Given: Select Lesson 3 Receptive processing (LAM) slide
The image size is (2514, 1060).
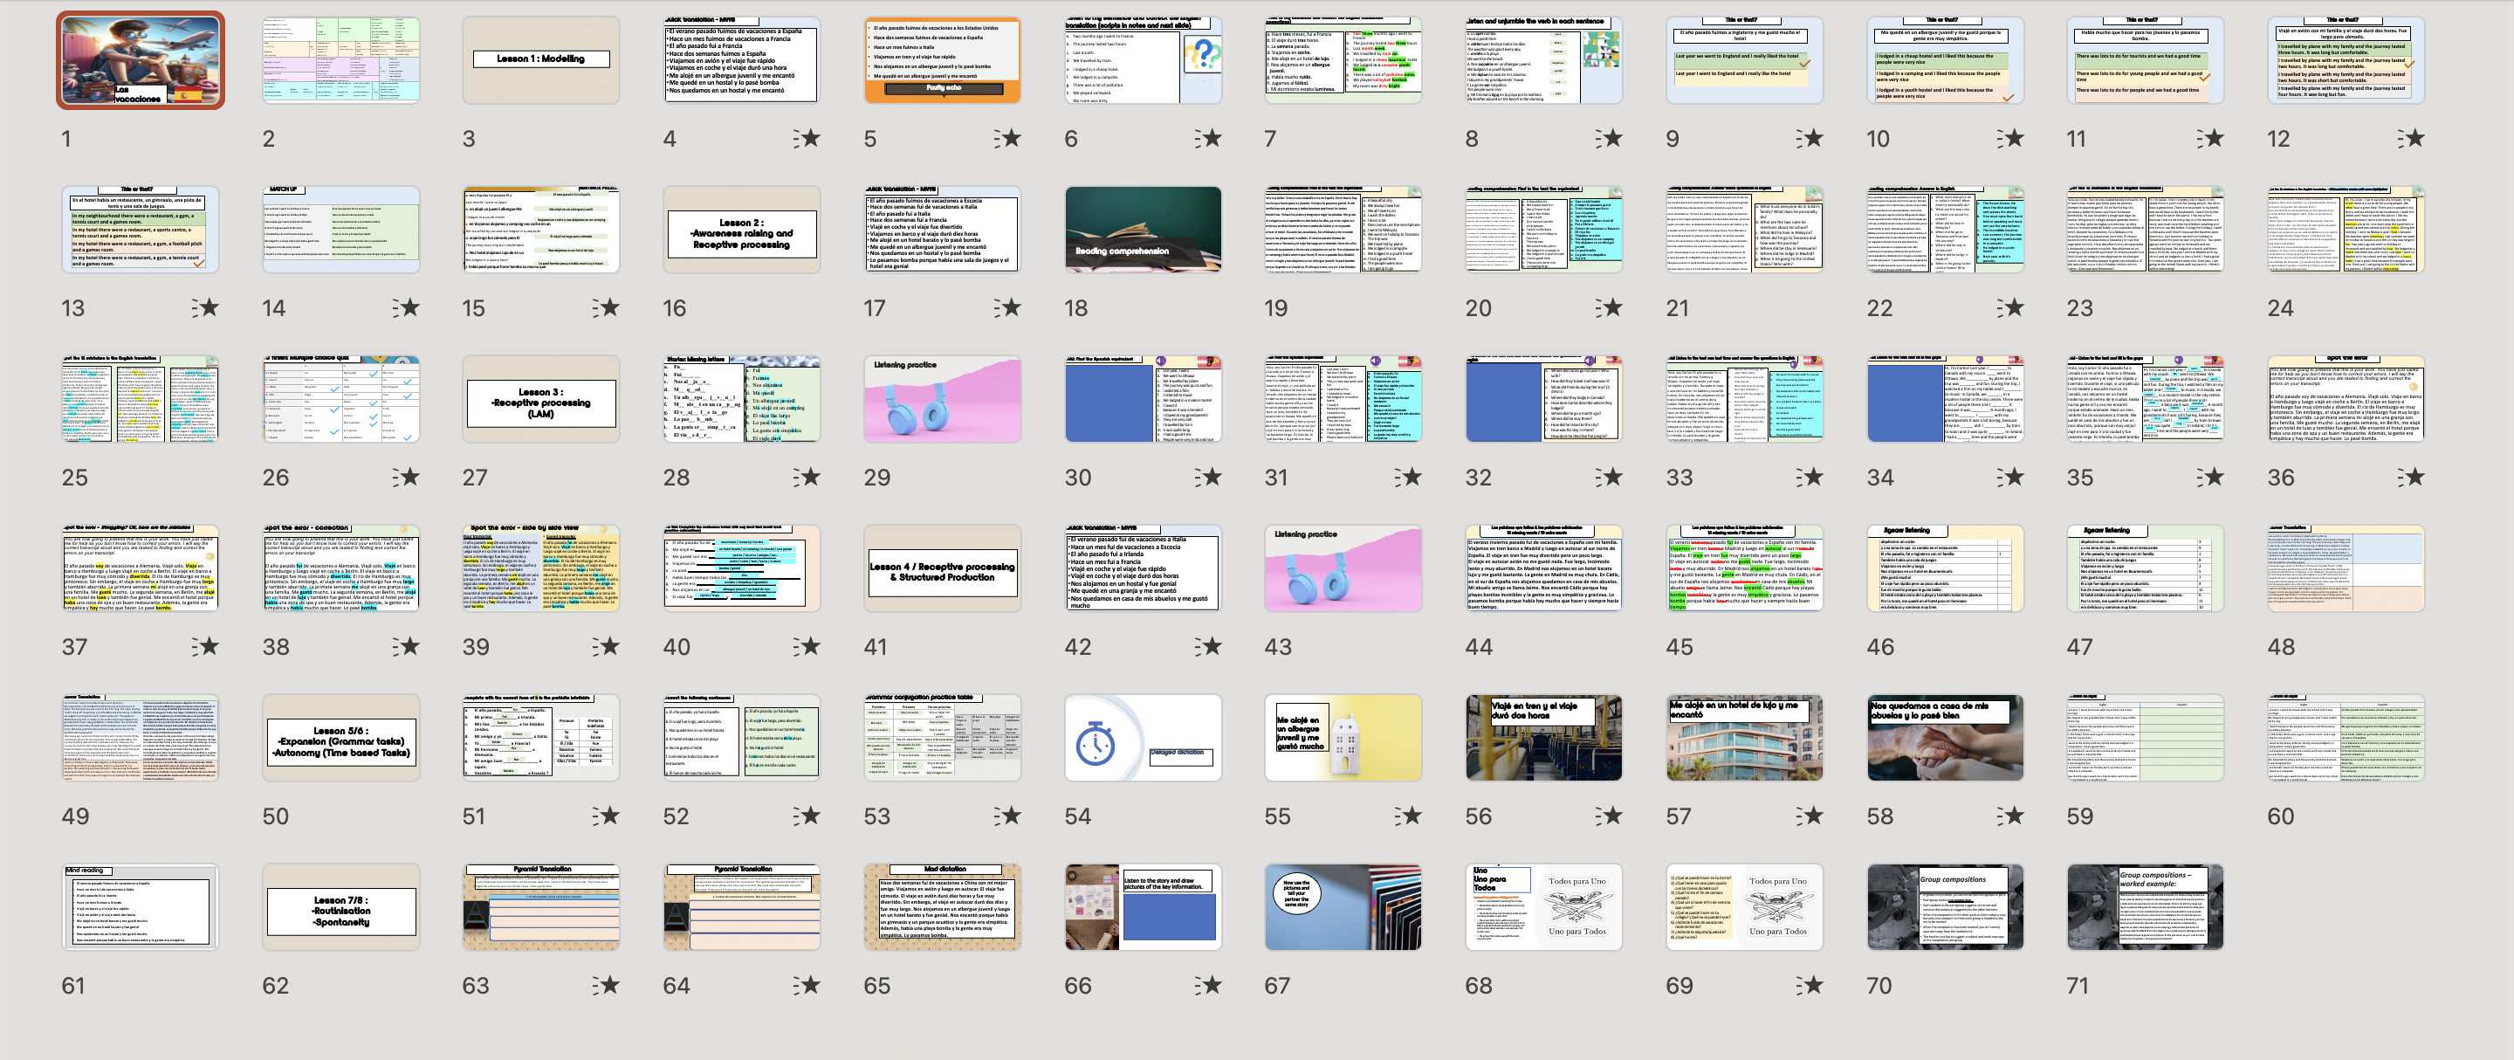Looking at the screenshot, I should point(540,399).
